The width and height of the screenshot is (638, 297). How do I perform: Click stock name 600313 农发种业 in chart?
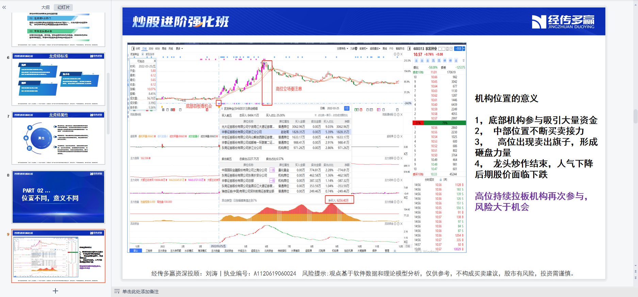coord(425,49)
